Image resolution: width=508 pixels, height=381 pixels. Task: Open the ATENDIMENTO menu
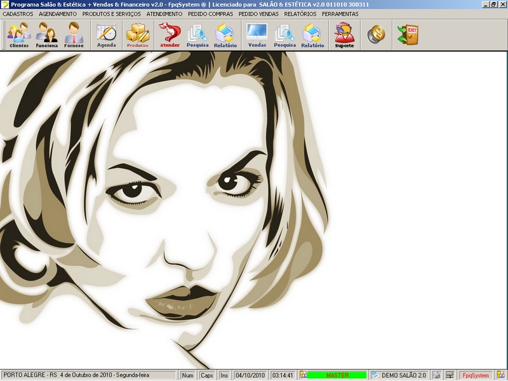pos(164,14)
